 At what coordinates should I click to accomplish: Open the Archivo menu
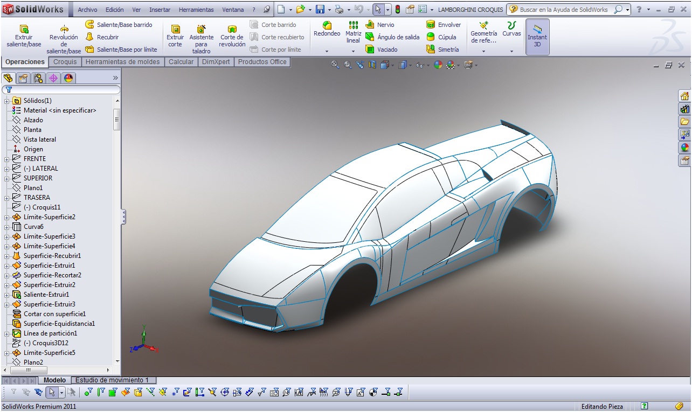click(88, 10)
